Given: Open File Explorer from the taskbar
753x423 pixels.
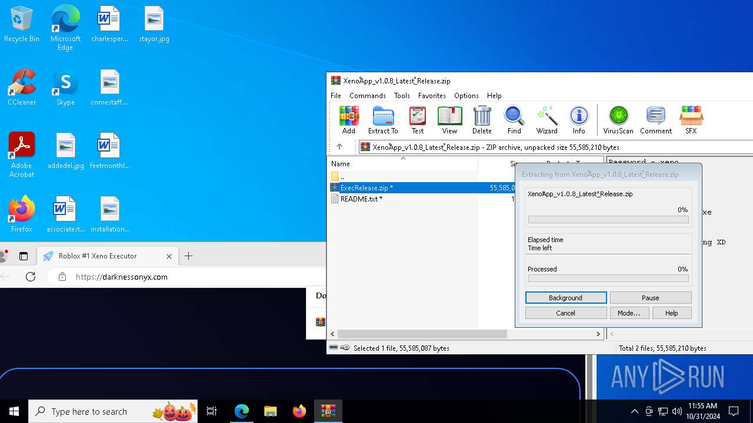Looking at the screenshot, I should click(x=271, y=411).
